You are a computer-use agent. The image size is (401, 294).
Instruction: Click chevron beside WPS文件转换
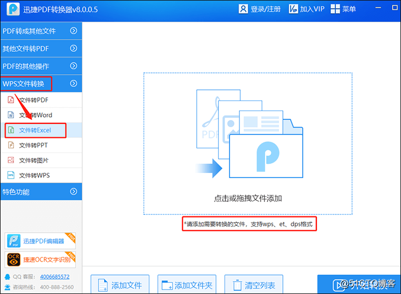[x=74, y=84]
